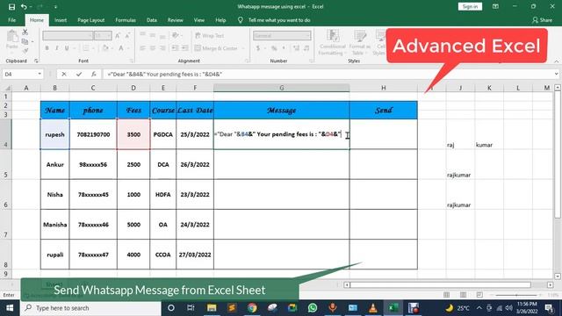Click the Middle Align icon
This screenshot has height=316, width=562.
click(153, 35)
